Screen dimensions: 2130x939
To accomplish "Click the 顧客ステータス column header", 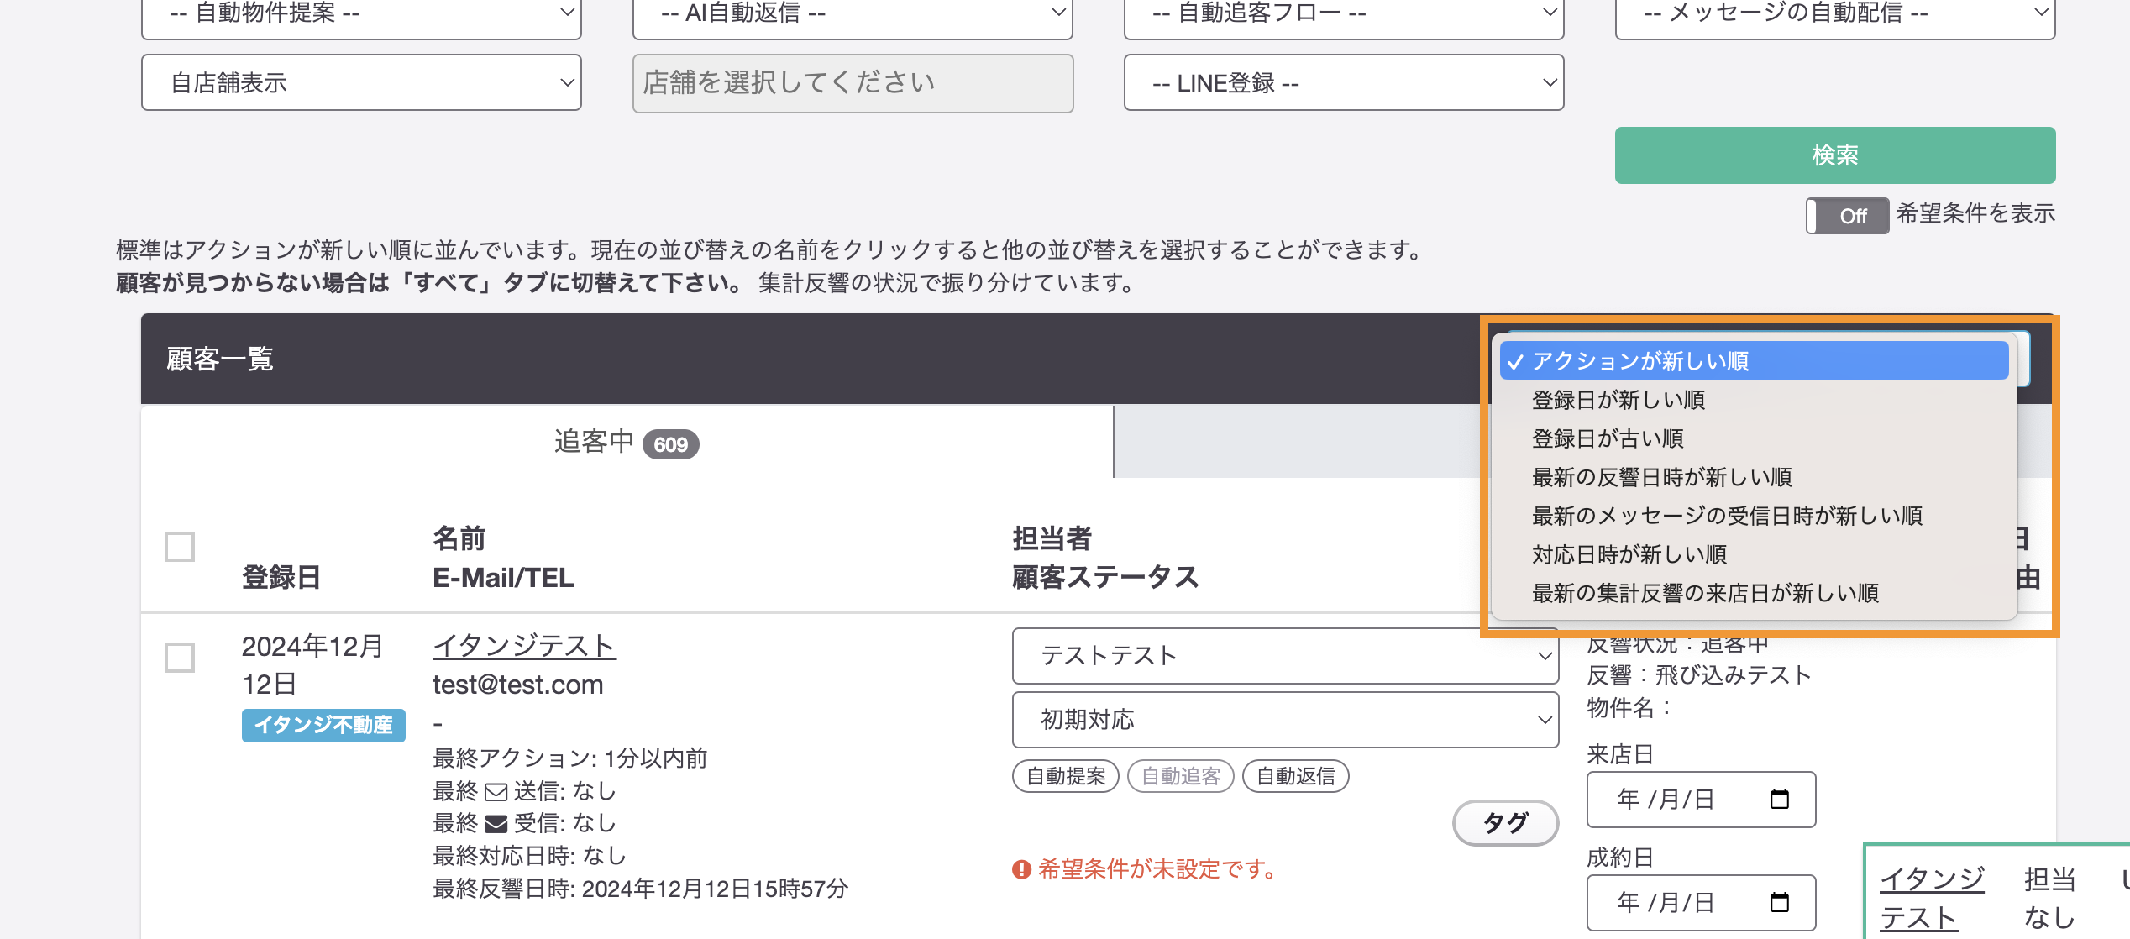I will point(1105,577).
